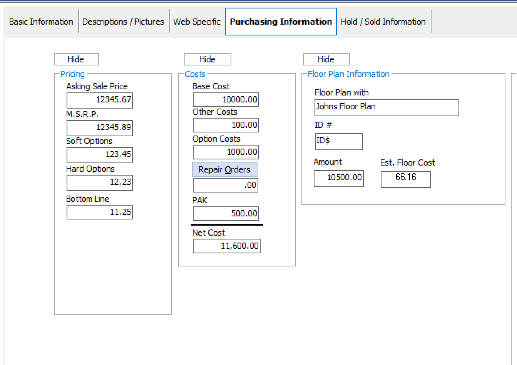Image resolution: width=517 pixels, height=365 pixels.
Task: Click the Purchasing Information tab
Action: tap(280, 22)
